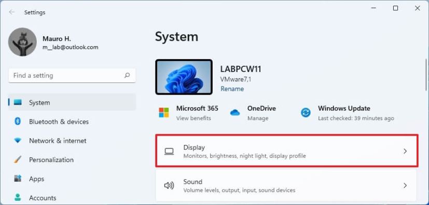Click the Accounts person icon
429x205 pixels.
coord(18,198)
